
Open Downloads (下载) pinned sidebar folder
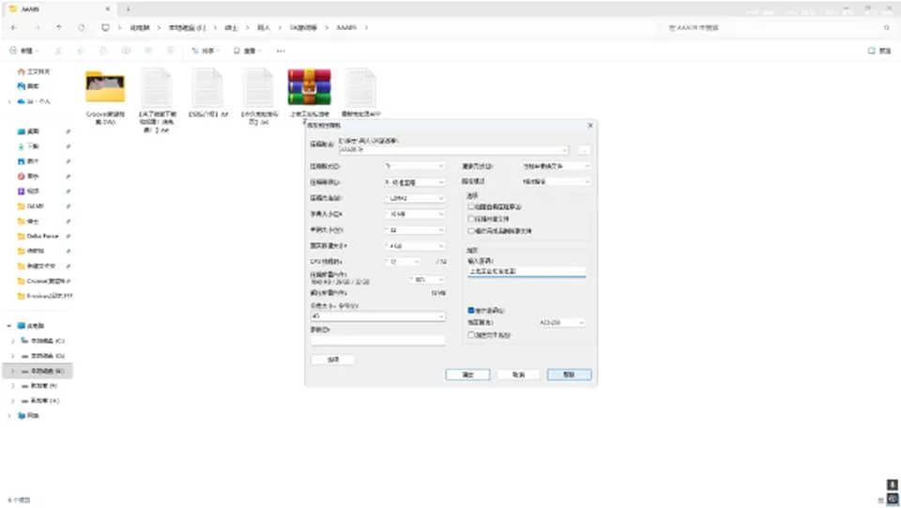[x=29, y=146]
